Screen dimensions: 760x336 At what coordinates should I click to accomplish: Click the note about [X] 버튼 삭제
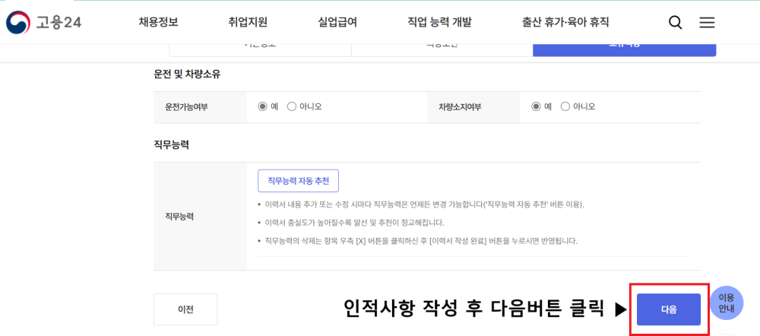pyautogui.click(x=421, y=240)
